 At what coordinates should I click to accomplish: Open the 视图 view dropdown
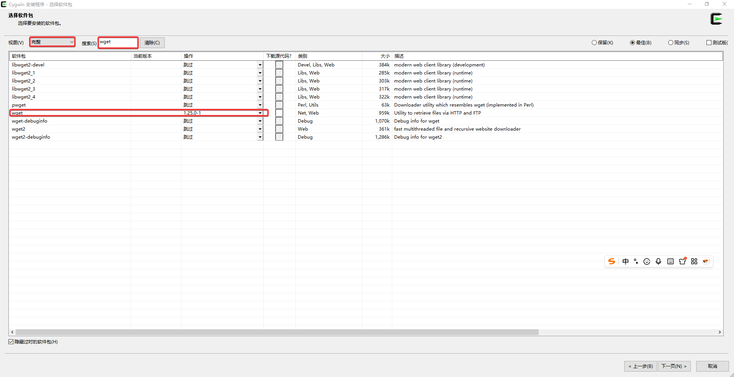click(x=52, y=42)
